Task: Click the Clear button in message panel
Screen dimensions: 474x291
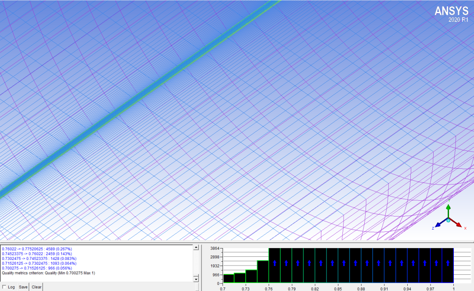Action: click(x=36, y=287)
